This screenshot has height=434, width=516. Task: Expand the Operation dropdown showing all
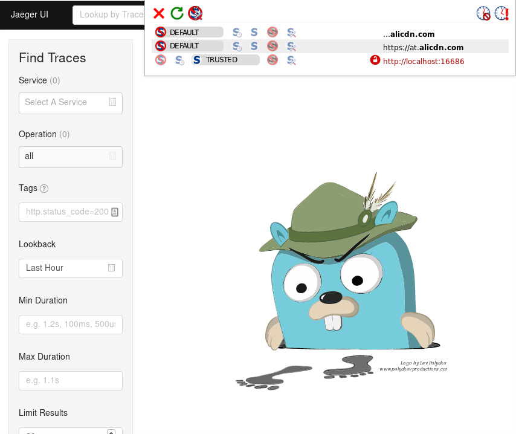click(71, 157)
